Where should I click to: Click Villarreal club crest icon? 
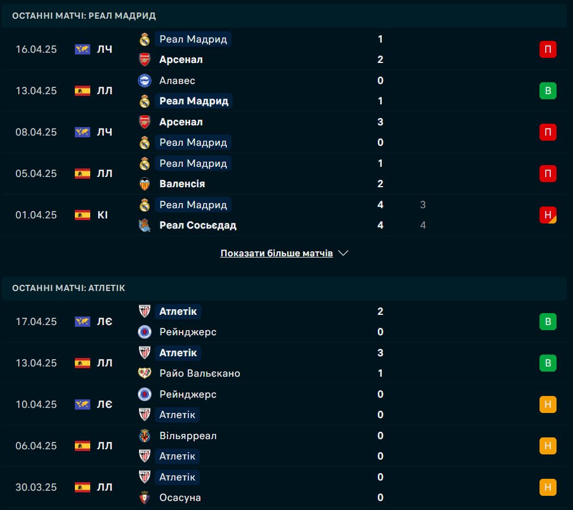click(x=145, y=436)
